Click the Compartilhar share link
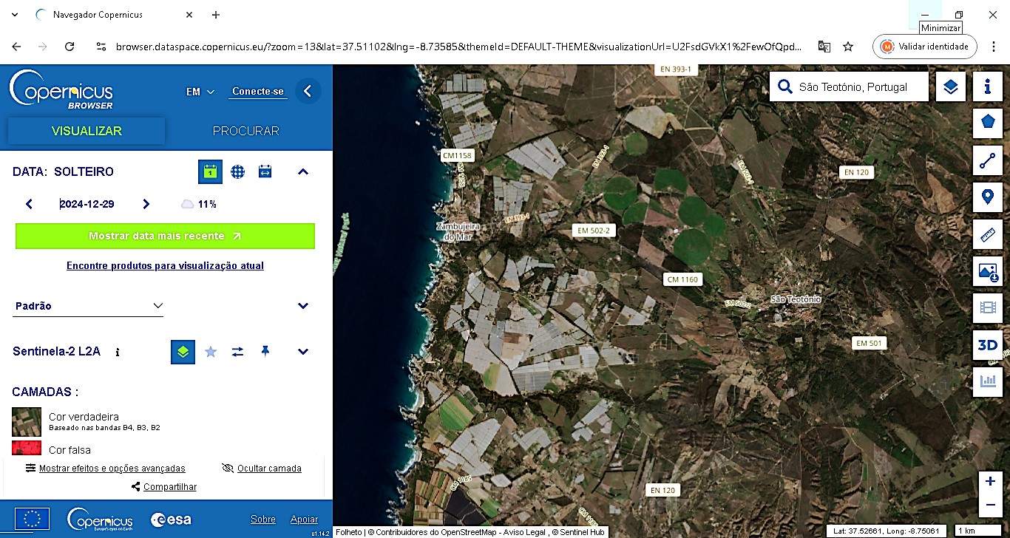Viewport: 1010px width, 538px height. point(164,487)
